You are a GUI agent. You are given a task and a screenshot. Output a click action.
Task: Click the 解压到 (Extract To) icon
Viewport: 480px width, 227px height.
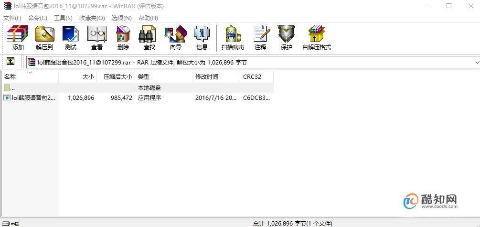point(45,34)
